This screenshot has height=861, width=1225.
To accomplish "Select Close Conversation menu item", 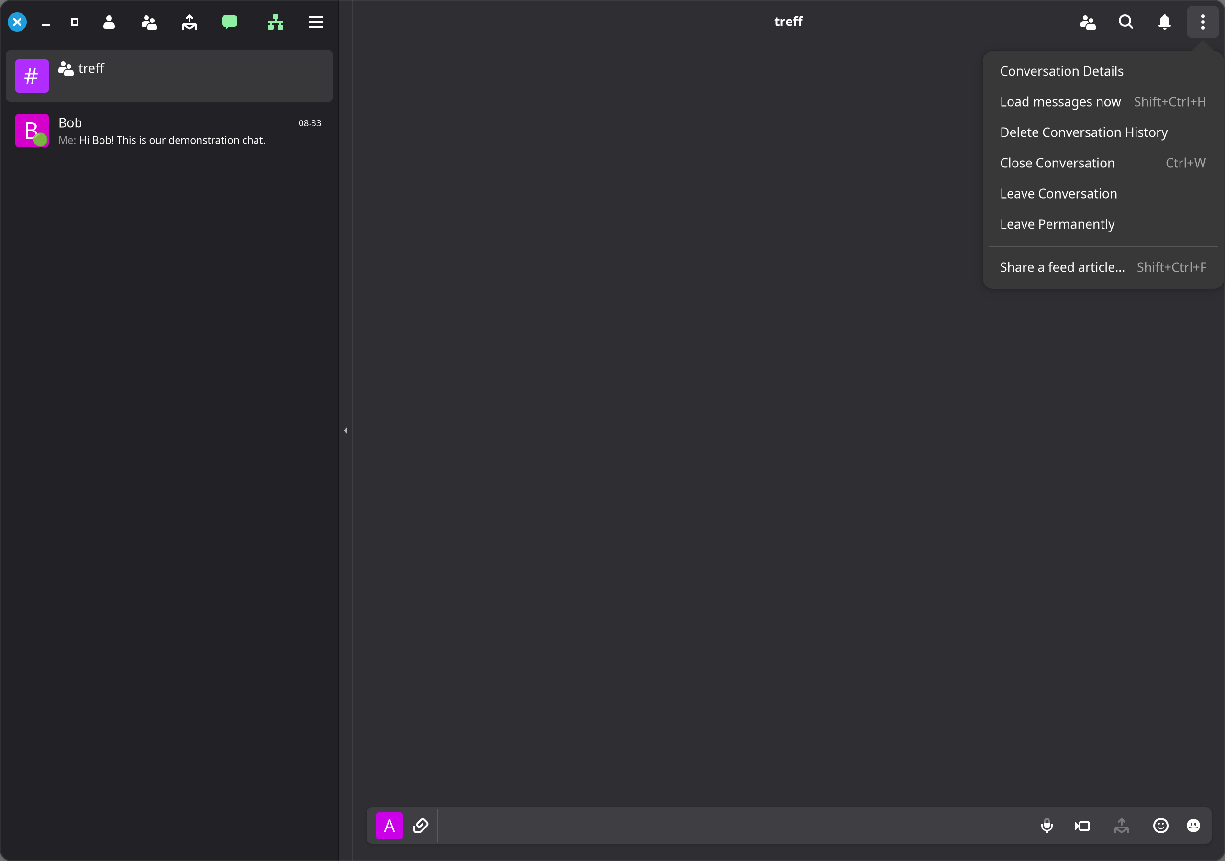I will click(1103, 163).
